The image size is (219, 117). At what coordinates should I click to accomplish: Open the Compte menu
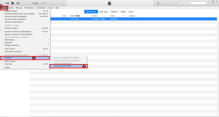point(50,8)
